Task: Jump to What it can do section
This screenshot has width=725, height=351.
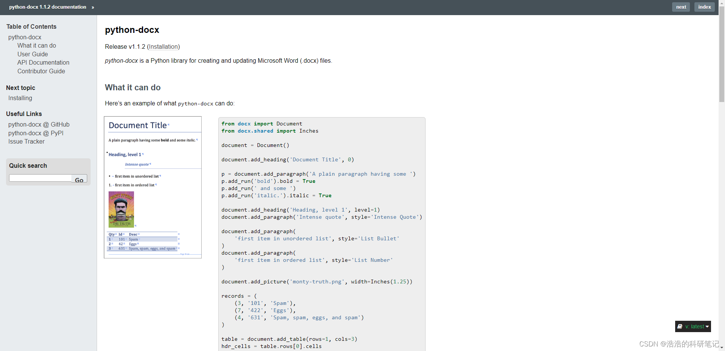Action: (x=37, y=45)
